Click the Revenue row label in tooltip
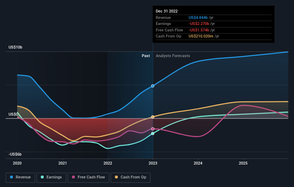 163,17
